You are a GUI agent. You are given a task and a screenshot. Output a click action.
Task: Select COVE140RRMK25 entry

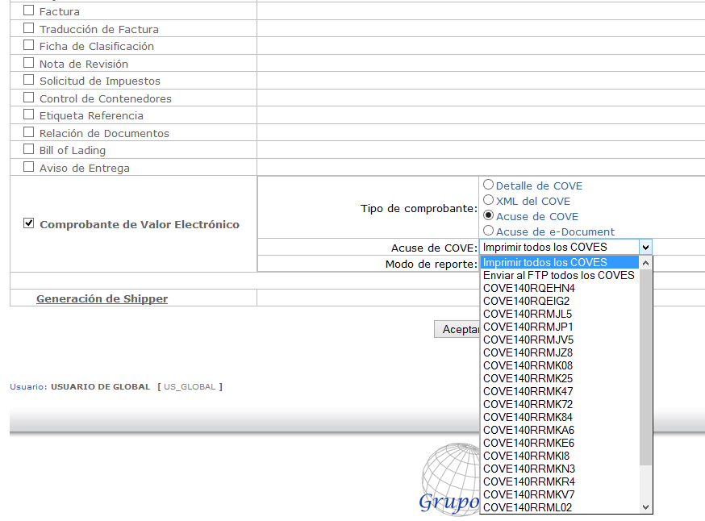(x=559, y=378)
